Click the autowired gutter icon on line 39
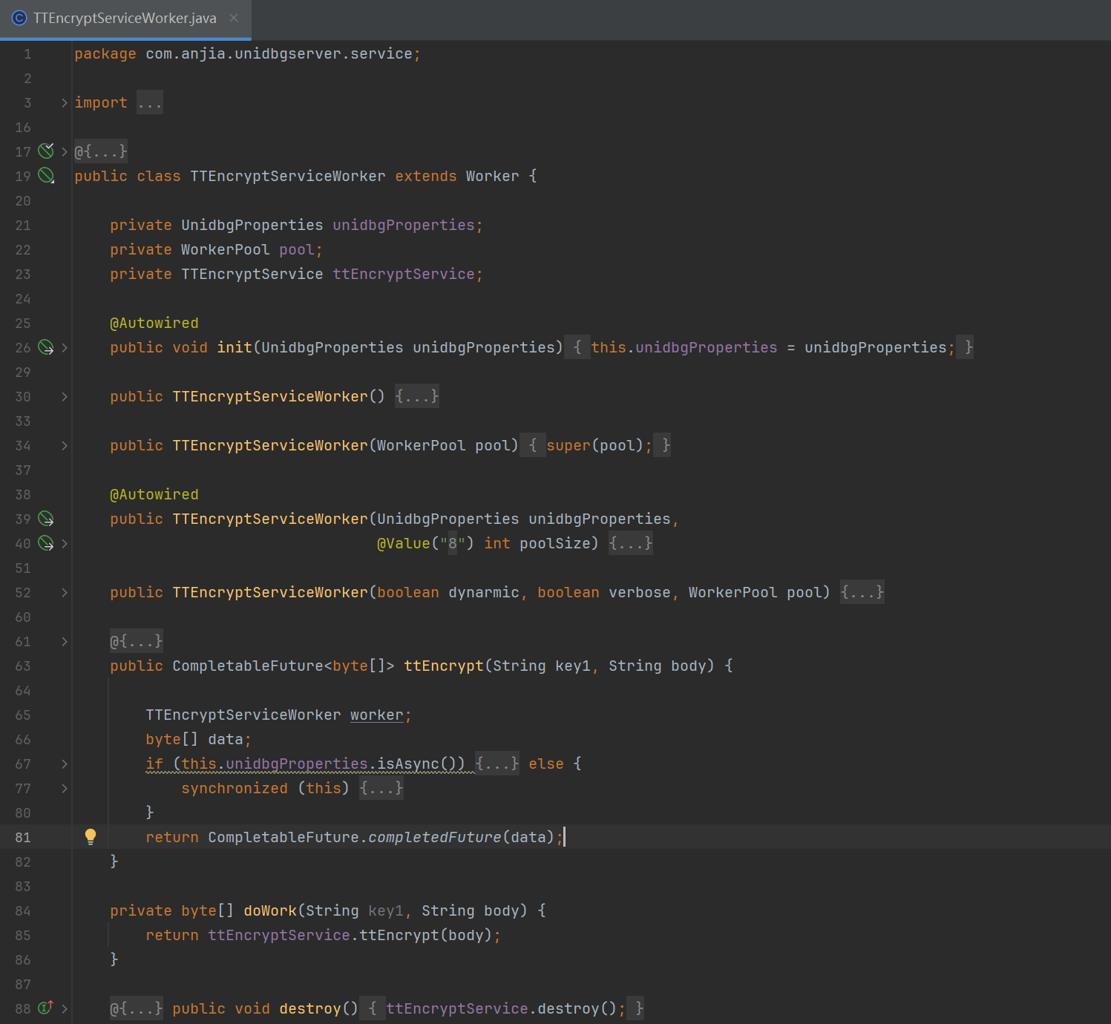 46,519
